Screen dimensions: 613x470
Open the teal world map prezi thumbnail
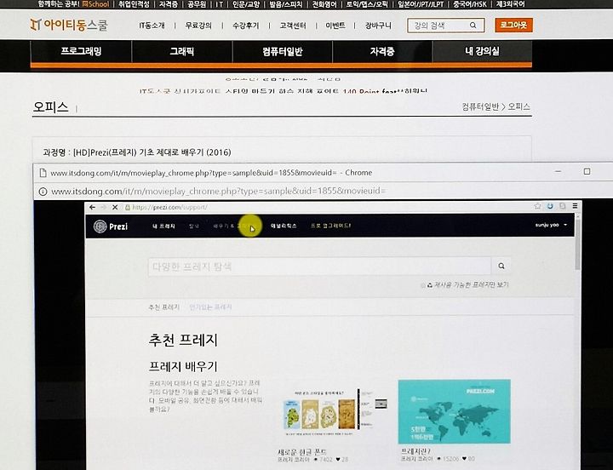pyautogui.click(x=455, y=411)
